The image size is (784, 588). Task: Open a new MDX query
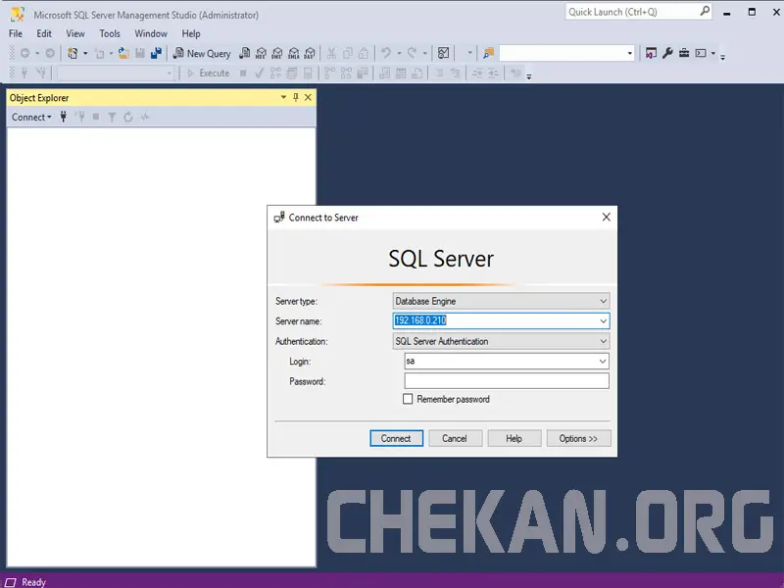tap(261, 53)
